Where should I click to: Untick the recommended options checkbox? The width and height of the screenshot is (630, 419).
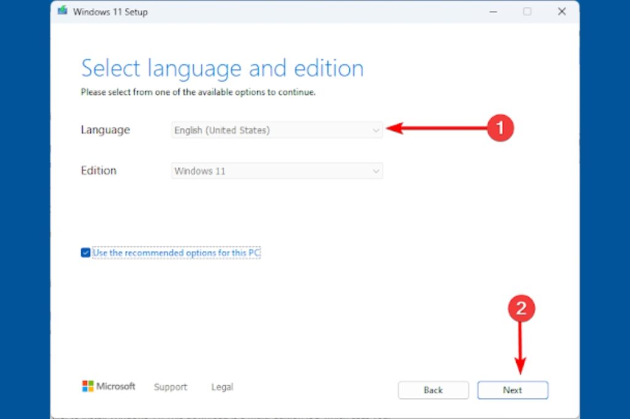point(86,253)
